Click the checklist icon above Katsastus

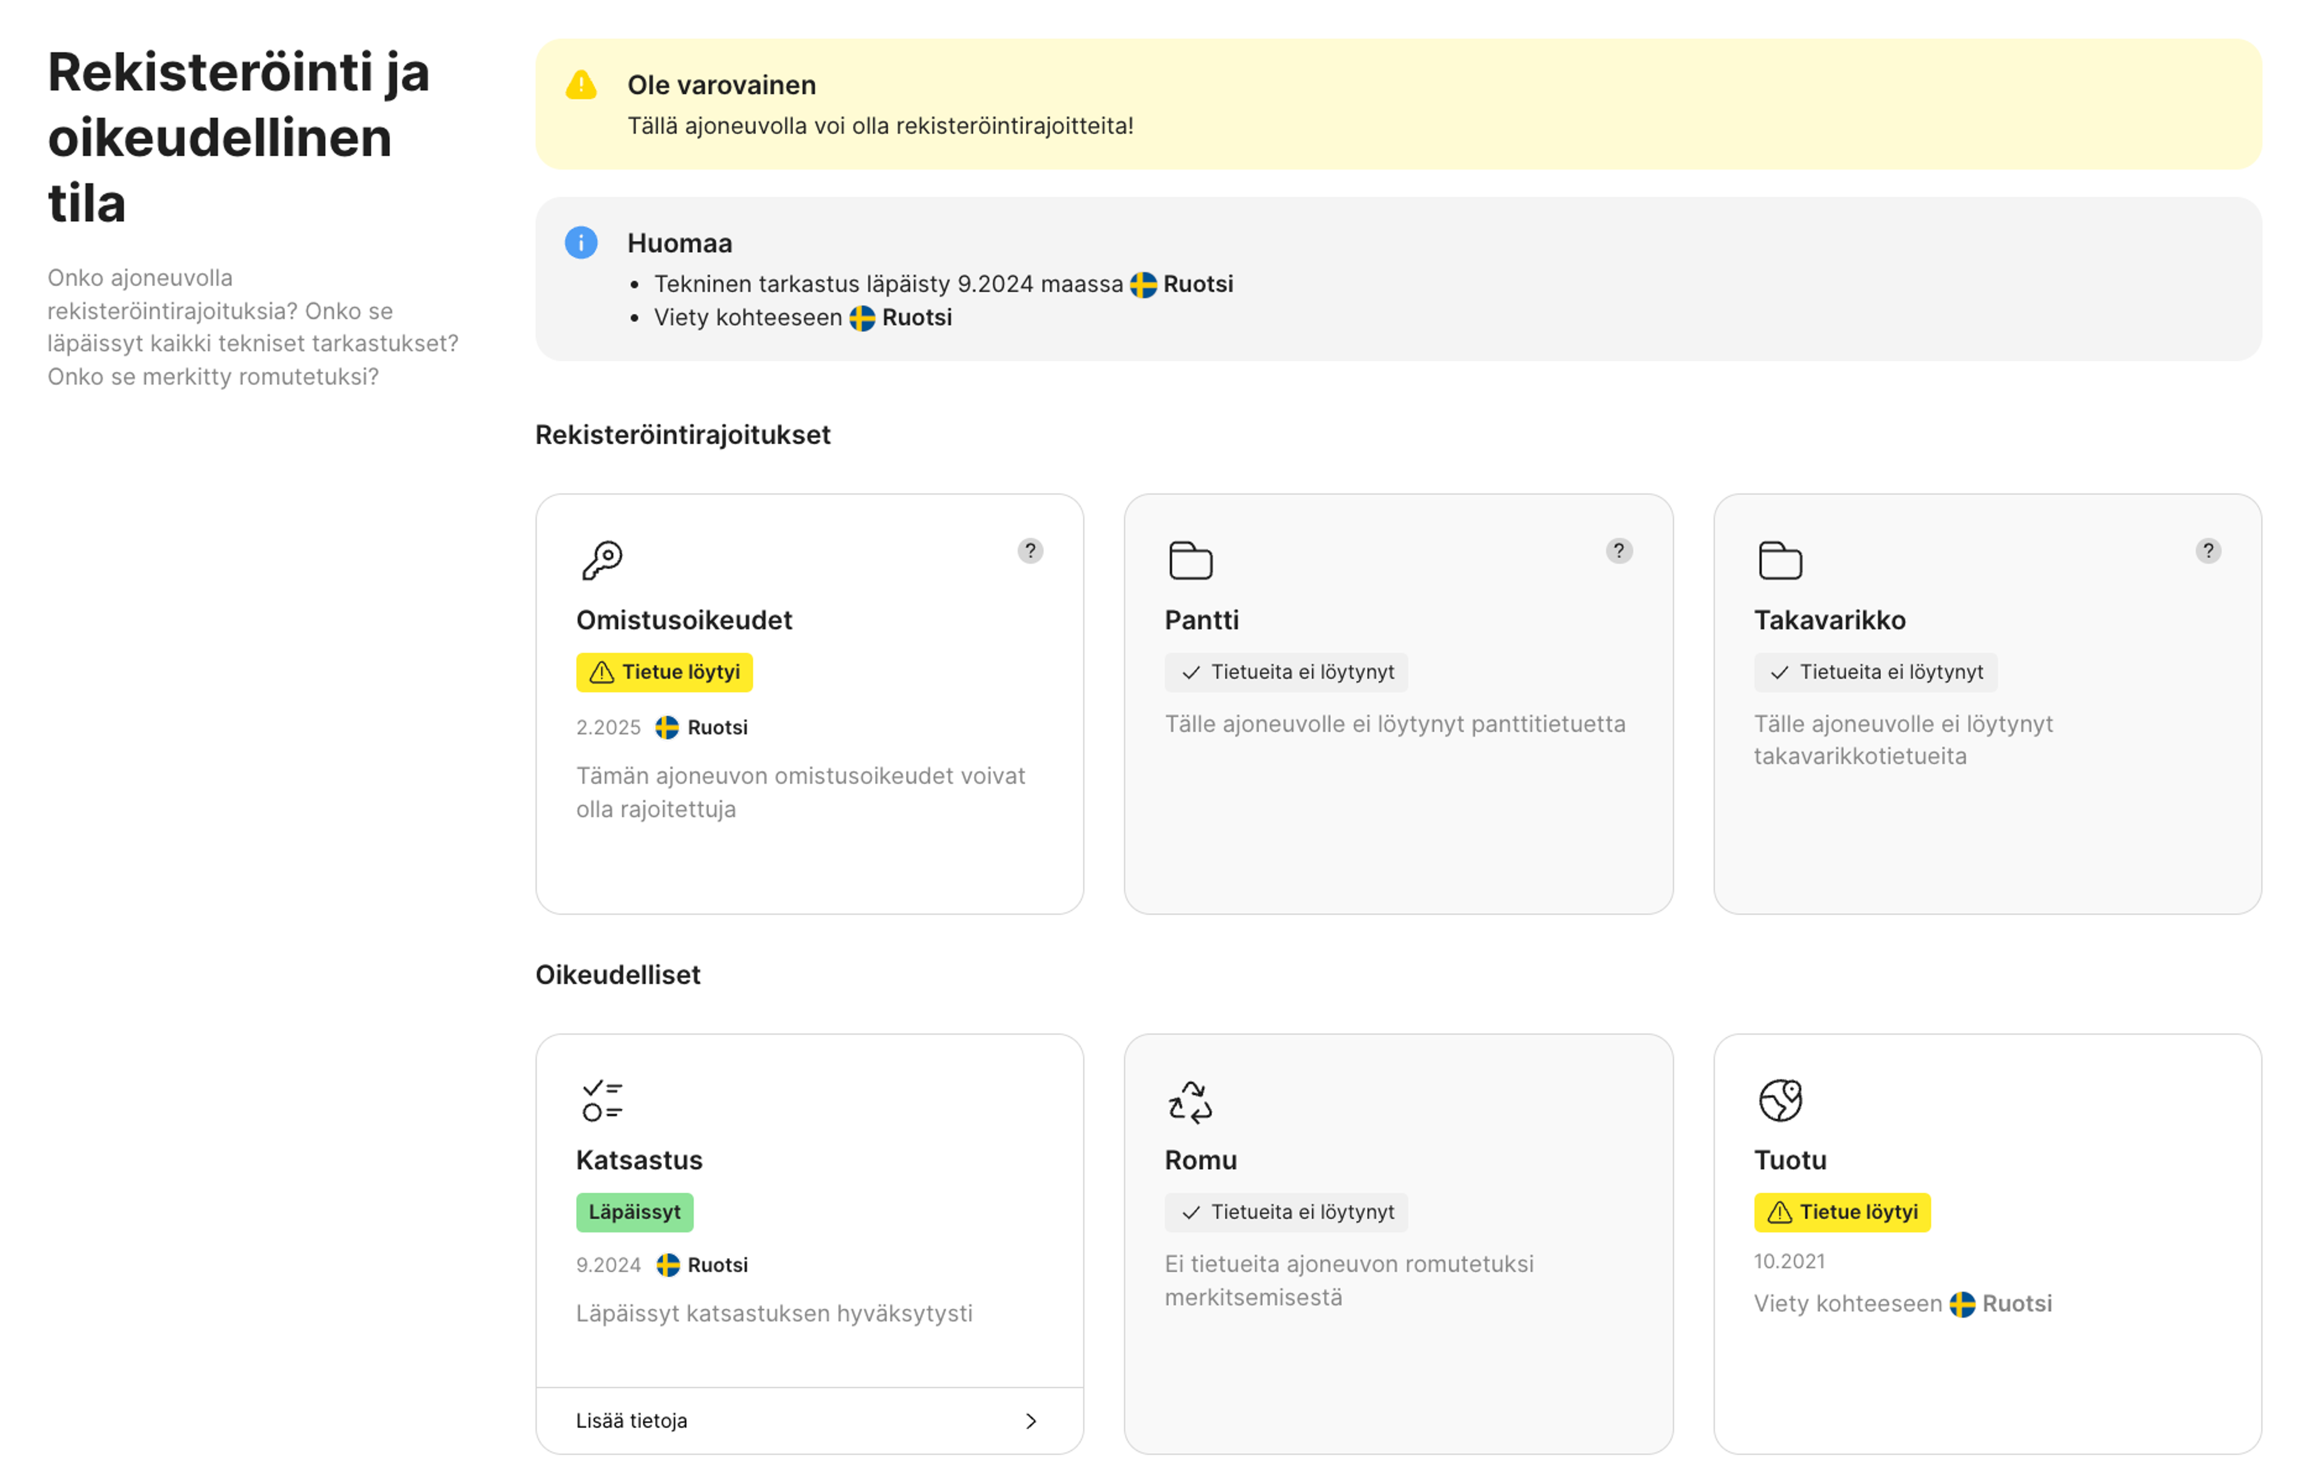pyautogui.click(x=602, y=1101)
